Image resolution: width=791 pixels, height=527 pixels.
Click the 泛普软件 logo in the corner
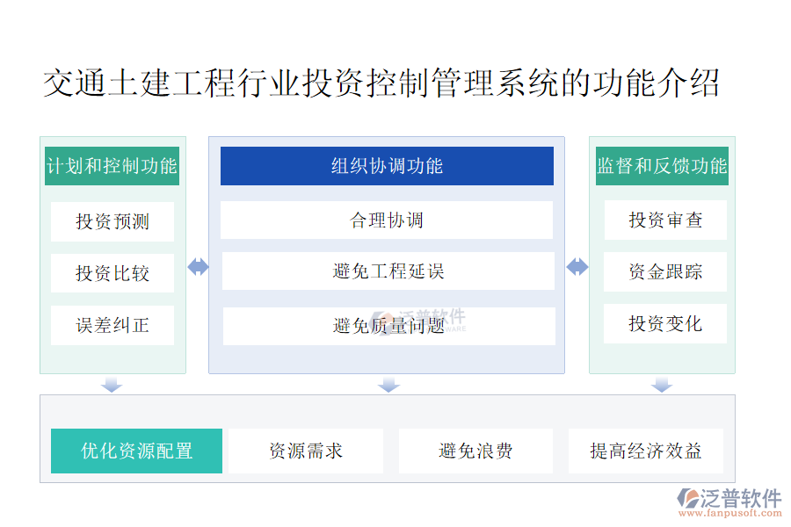tap(729, 500)
